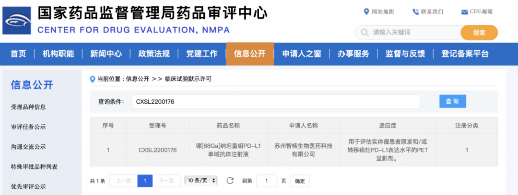Click the CDE mailbox envelope icon
The height and width of the screenshot is (195, 518).
(x=464, y=12)
